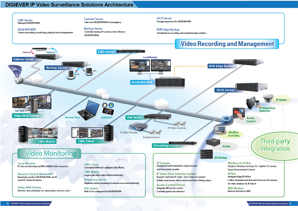Select the AI-Box device icon
Image resolution: width=298 pixels, height=211 pixels.
213,142
